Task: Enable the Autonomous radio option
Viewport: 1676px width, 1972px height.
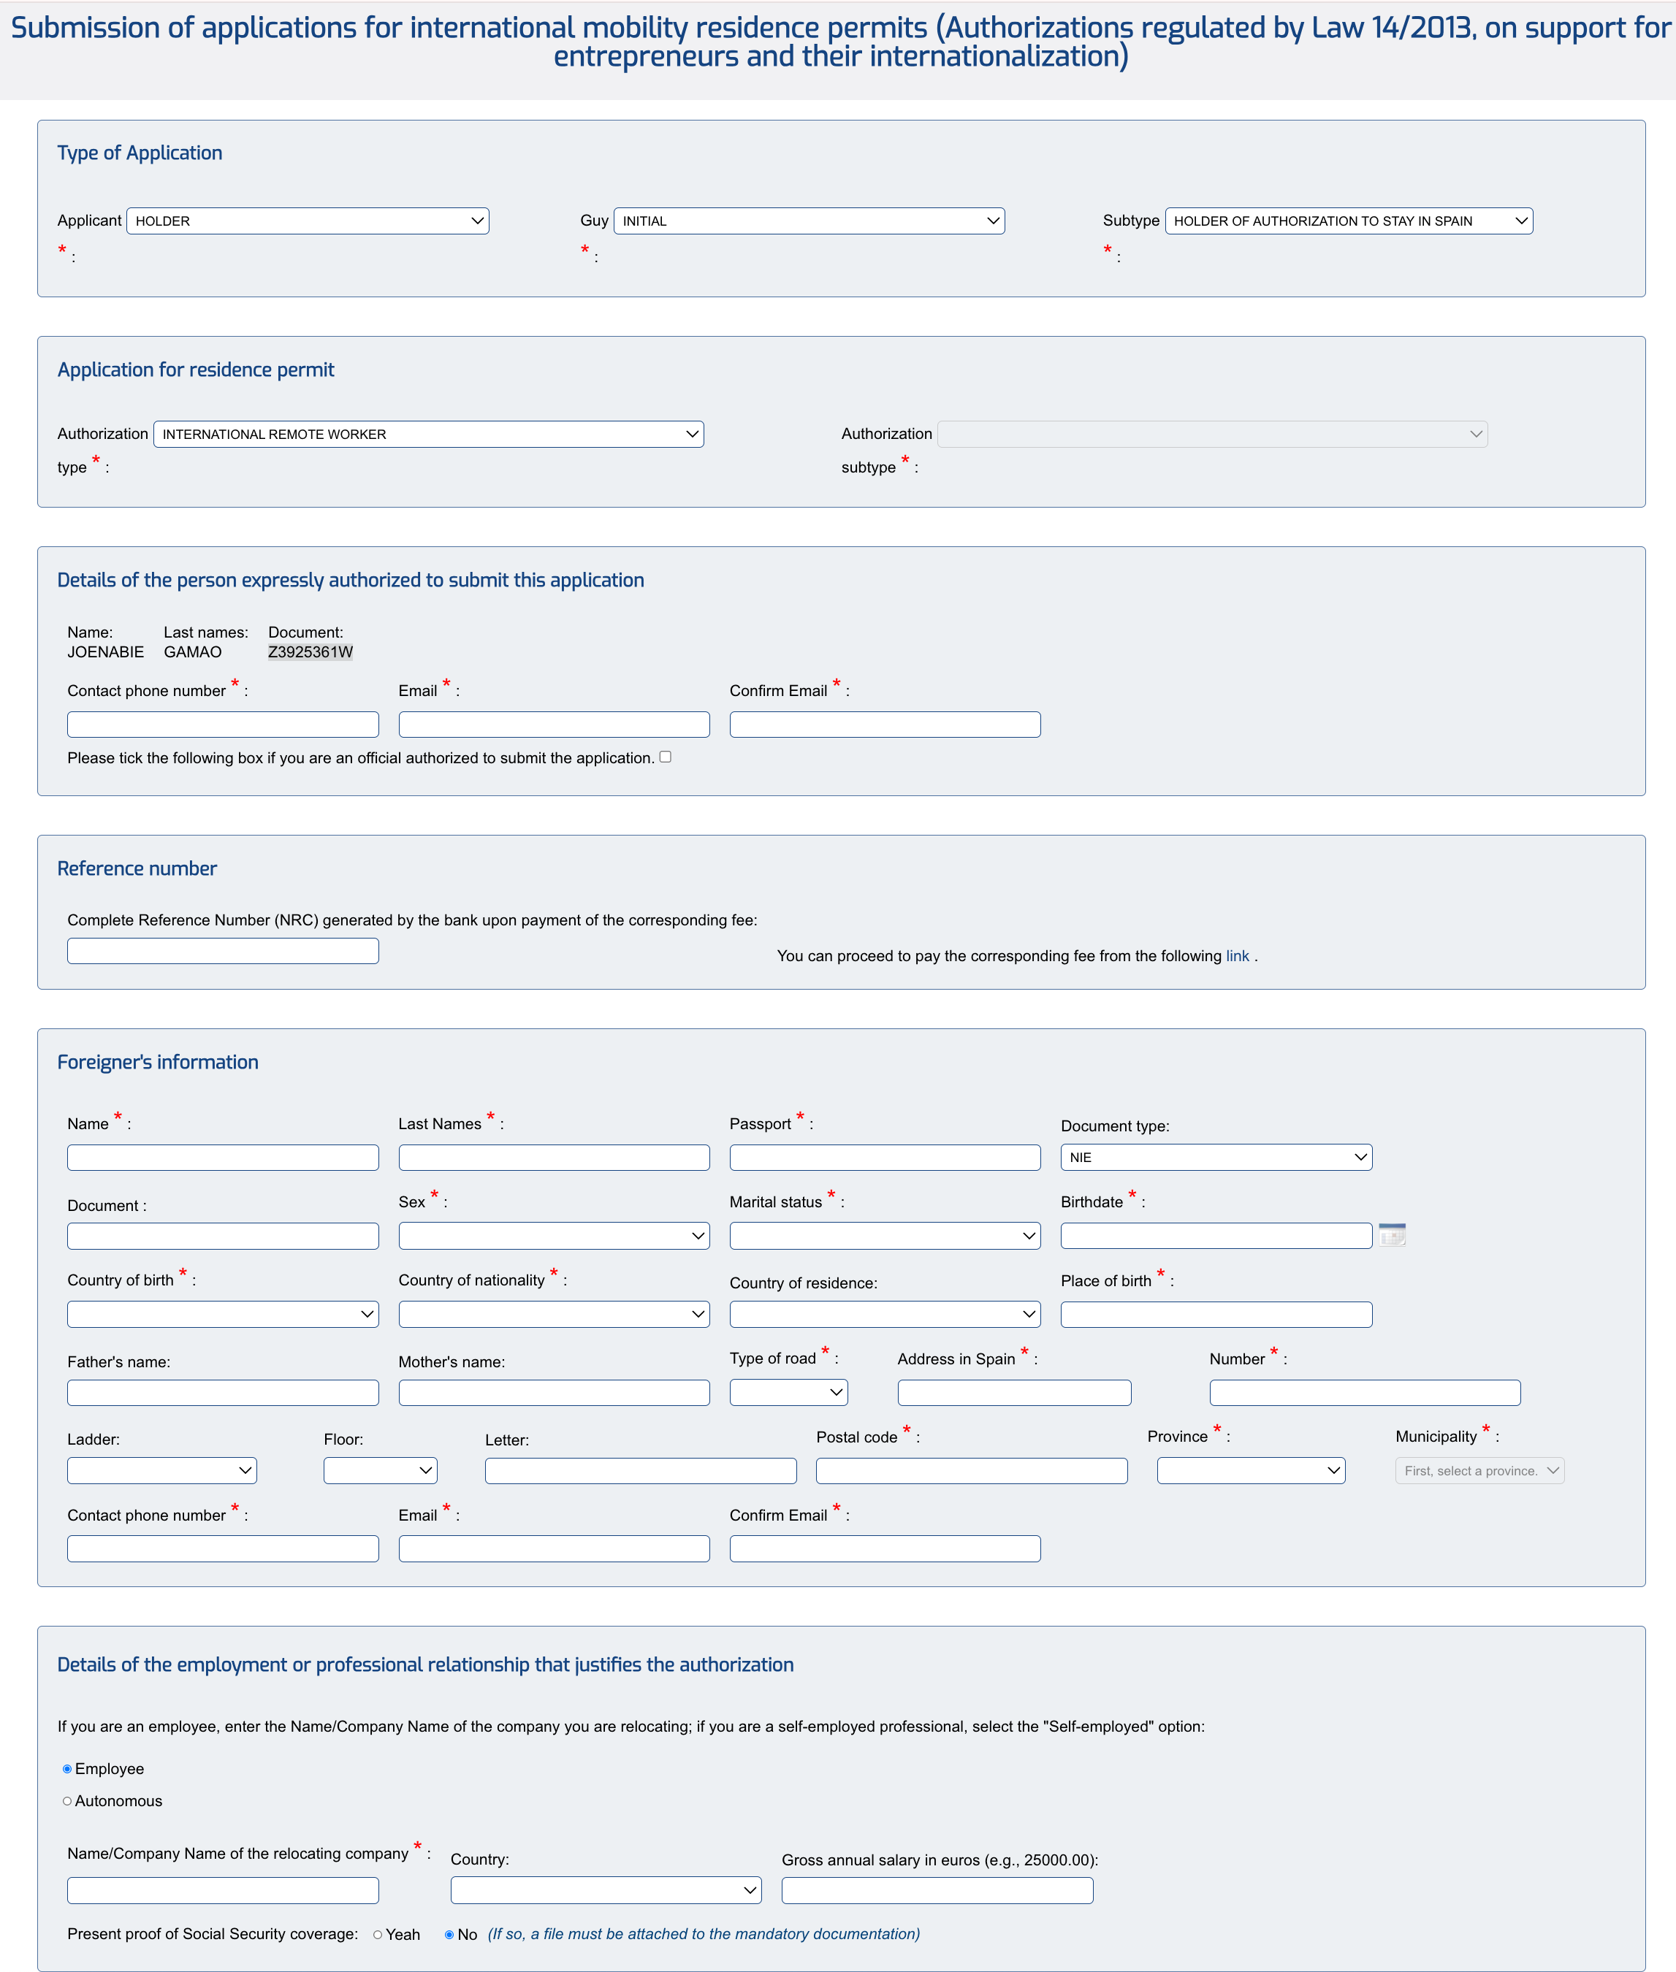Action: click(66, 1800)
